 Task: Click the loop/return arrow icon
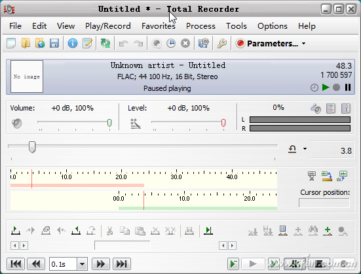click(x=292, y=149)
